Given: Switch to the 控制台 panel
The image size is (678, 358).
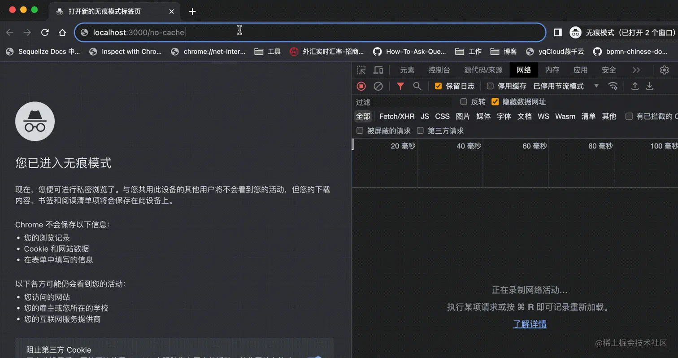Looking at the screenshot, I should pyautogui.click(x=439, y=70).
